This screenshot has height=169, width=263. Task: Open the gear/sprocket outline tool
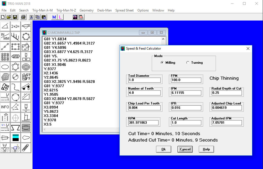15,67
